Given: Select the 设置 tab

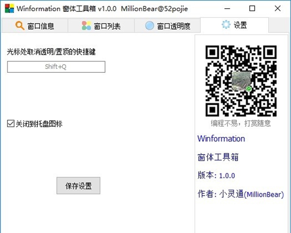Looking at the screenshot, I should 234,25.
